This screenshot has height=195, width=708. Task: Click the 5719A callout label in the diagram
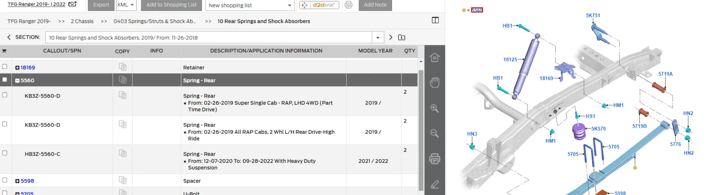(665, 74)
